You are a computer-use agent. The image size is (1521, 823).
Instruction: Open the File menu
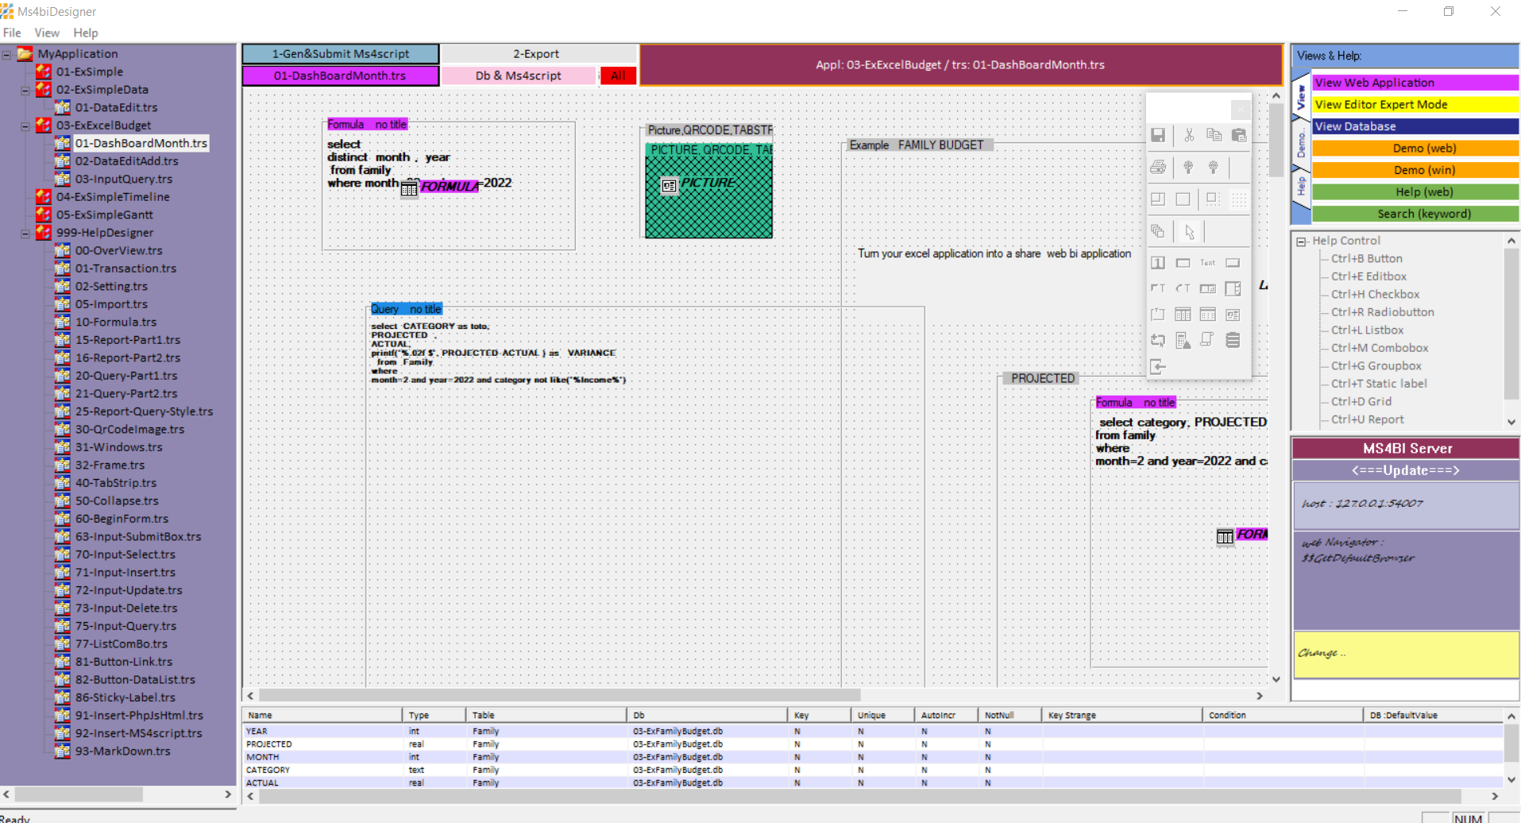(12, 33)
